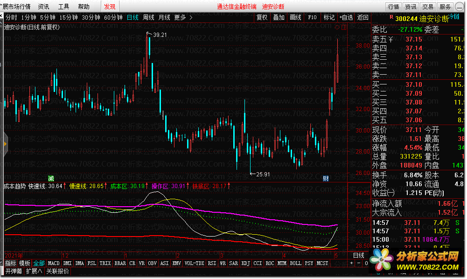Select the 日线 daily period
The width and height of the screenshot is (467, 279).
point(132,18)
